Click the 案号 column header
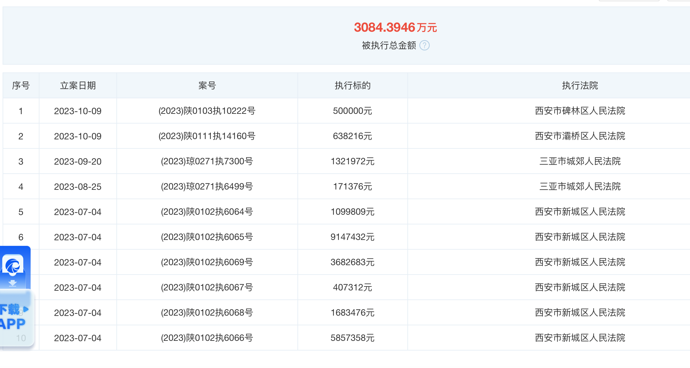690x368 pixels. click(x=207, y=86)
